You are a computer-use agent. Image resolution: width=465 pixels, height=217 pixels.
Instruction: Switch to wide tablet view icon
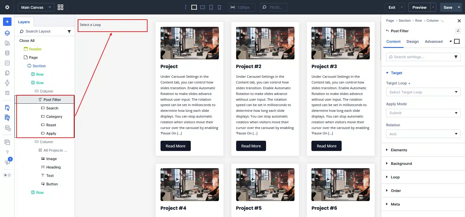tap(203, 7)
